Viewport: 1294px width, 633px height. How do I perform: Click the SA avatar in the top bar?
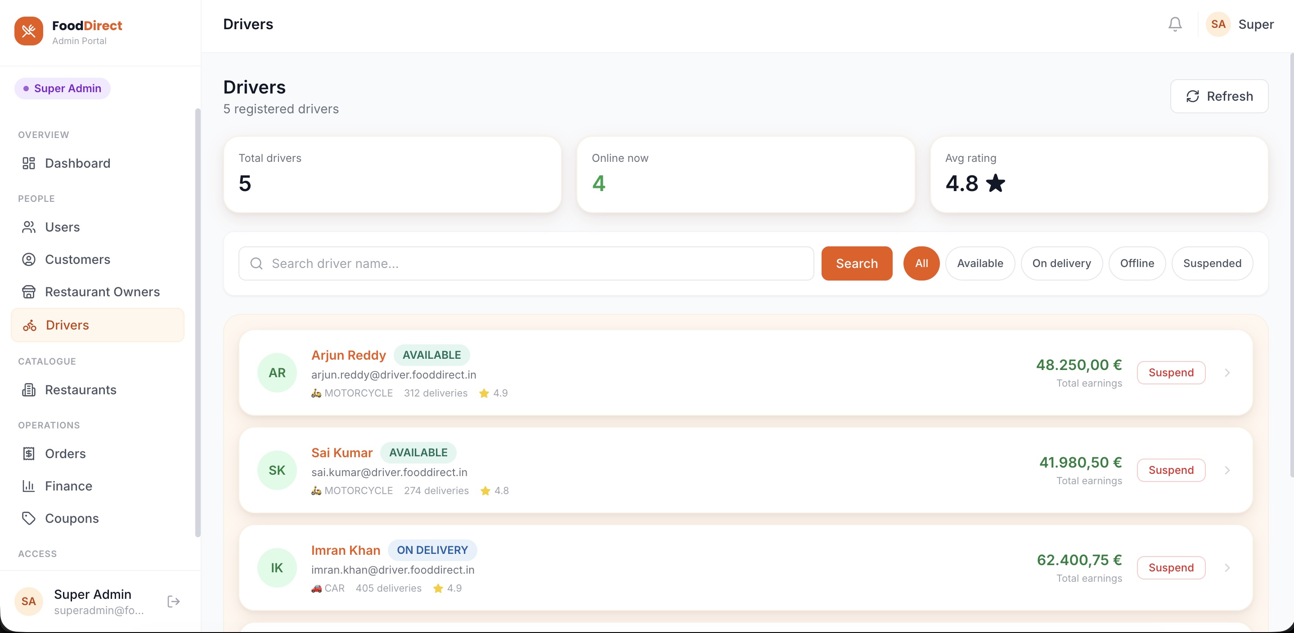pos(1218,24)
